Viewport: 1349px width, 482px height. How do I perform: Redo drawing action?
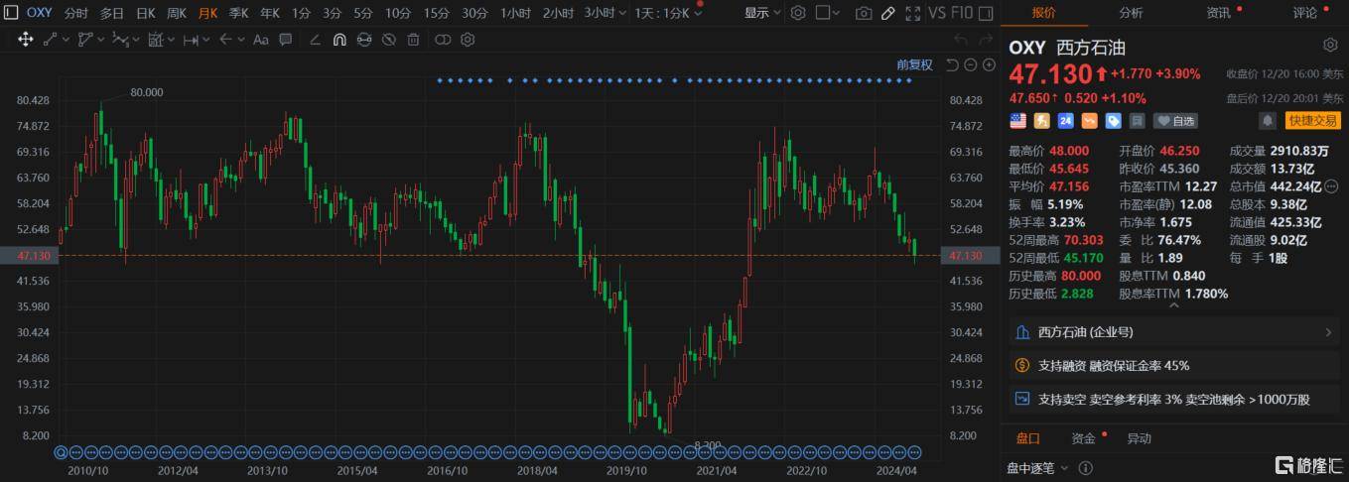tap(986, 39)
